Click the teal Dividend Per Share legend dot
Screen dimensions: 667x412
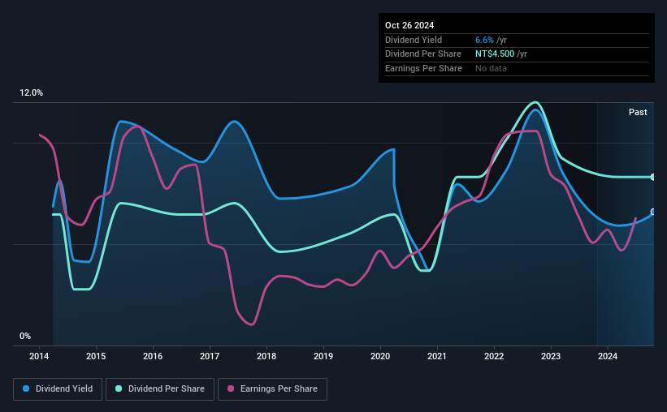(119, 388)
